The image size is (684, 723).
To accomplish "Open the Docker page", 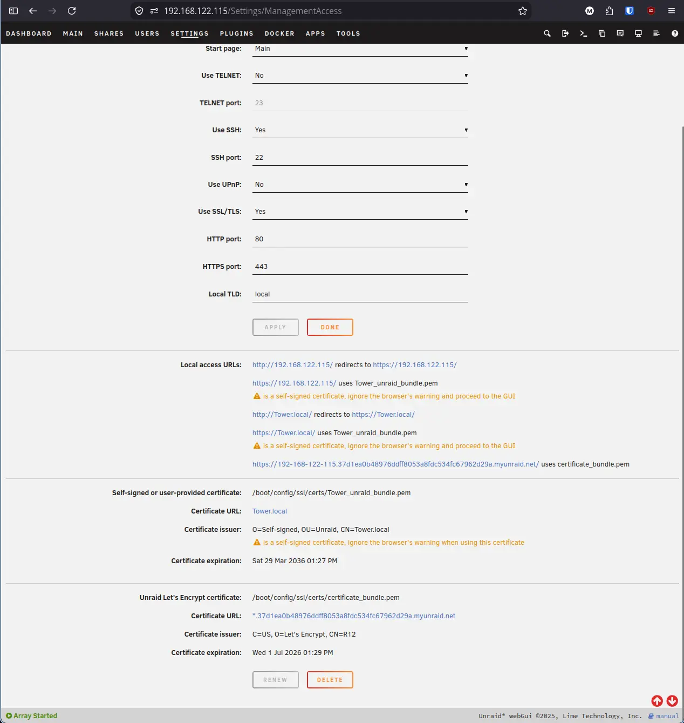I will 279,33.
